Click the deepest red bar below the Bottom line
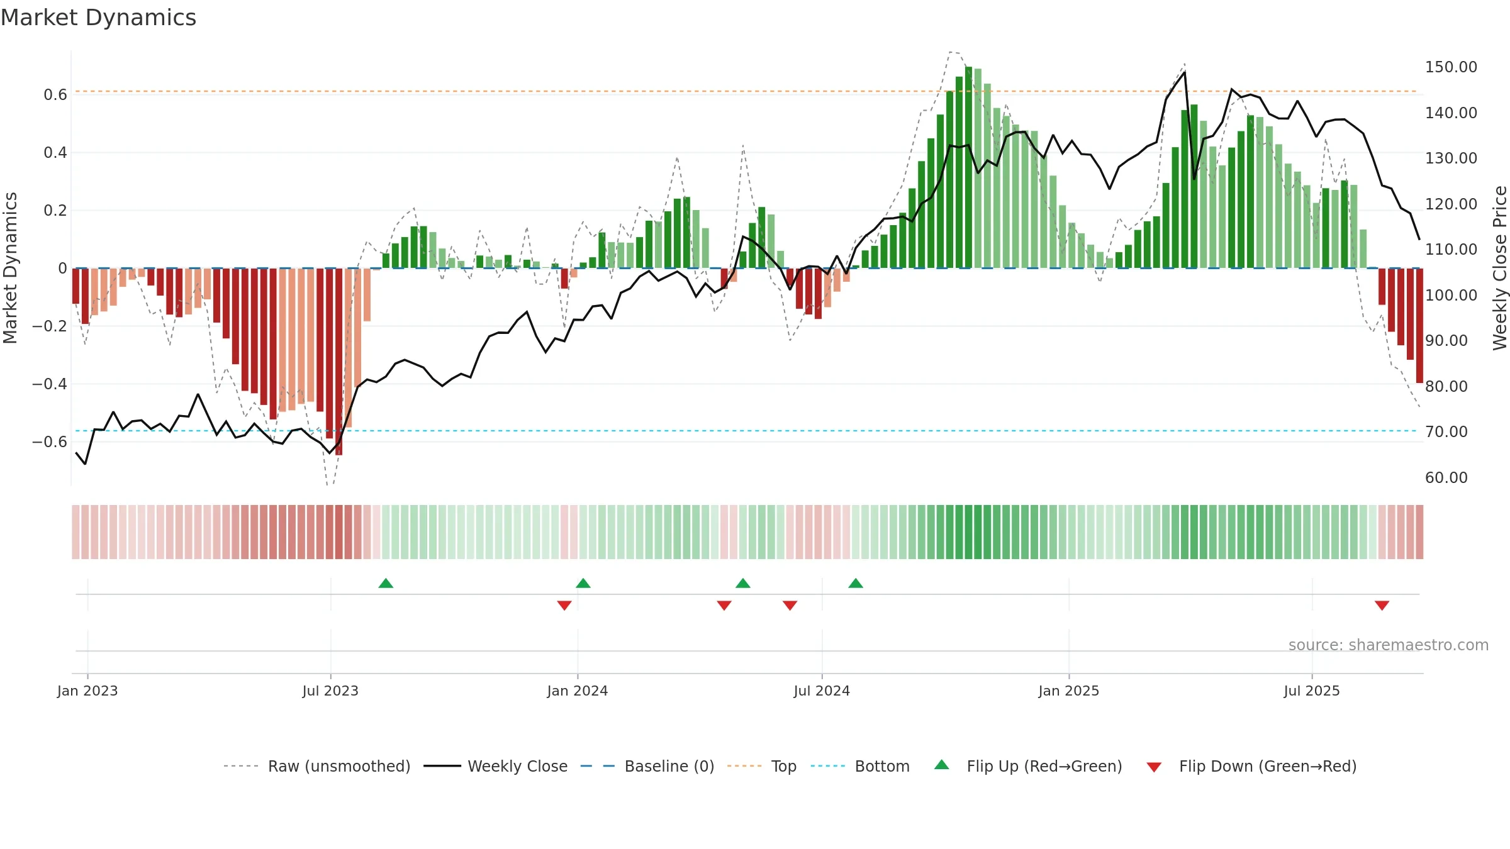The image size is (1510, 849). coord(339,362)
